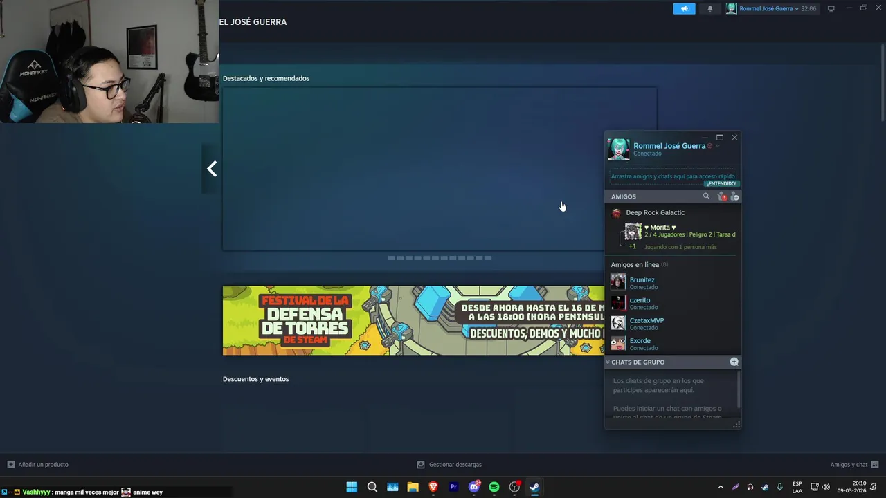Click taskbar widgets photo icon
The width and height of the screenshot is (886, 498).
tap(392, 487)
